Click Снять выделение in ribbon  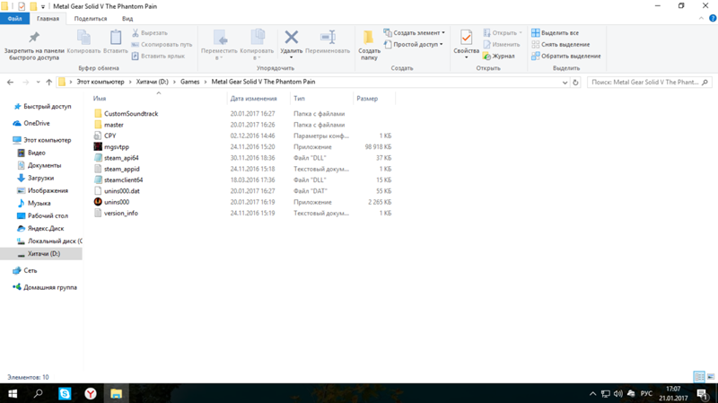(560, 44)
